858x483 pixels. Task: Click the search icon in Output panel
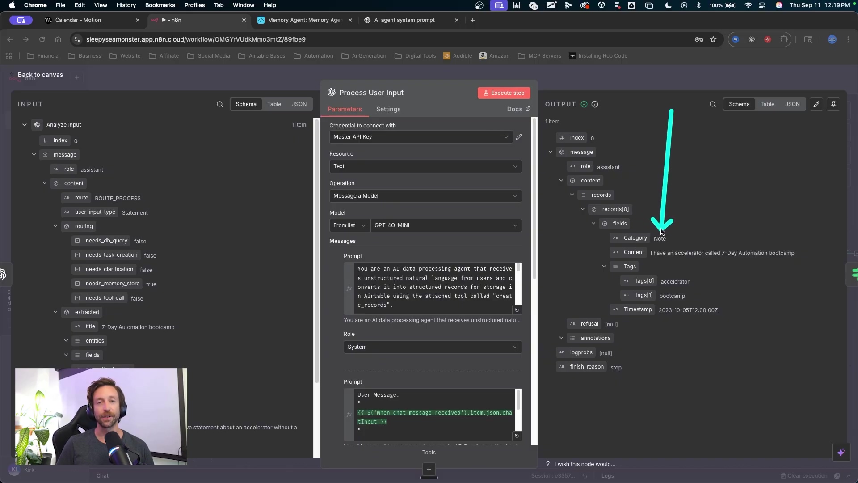[x=712, y=104]
